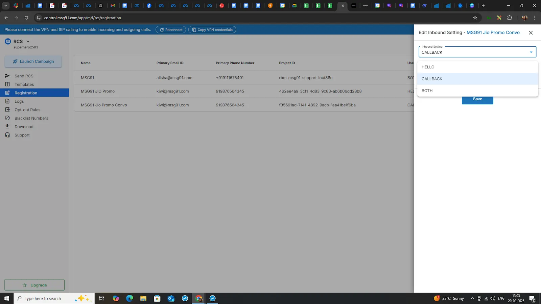Save the inbound setting
Viewport: 541px width, 304px height.
click(477, 100)
